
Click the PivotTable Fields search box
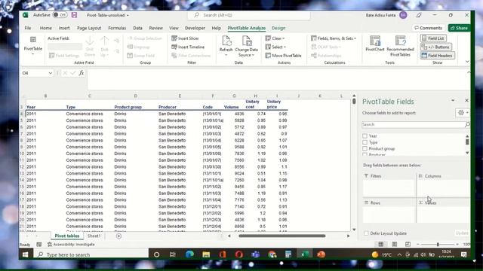point(415,124)
